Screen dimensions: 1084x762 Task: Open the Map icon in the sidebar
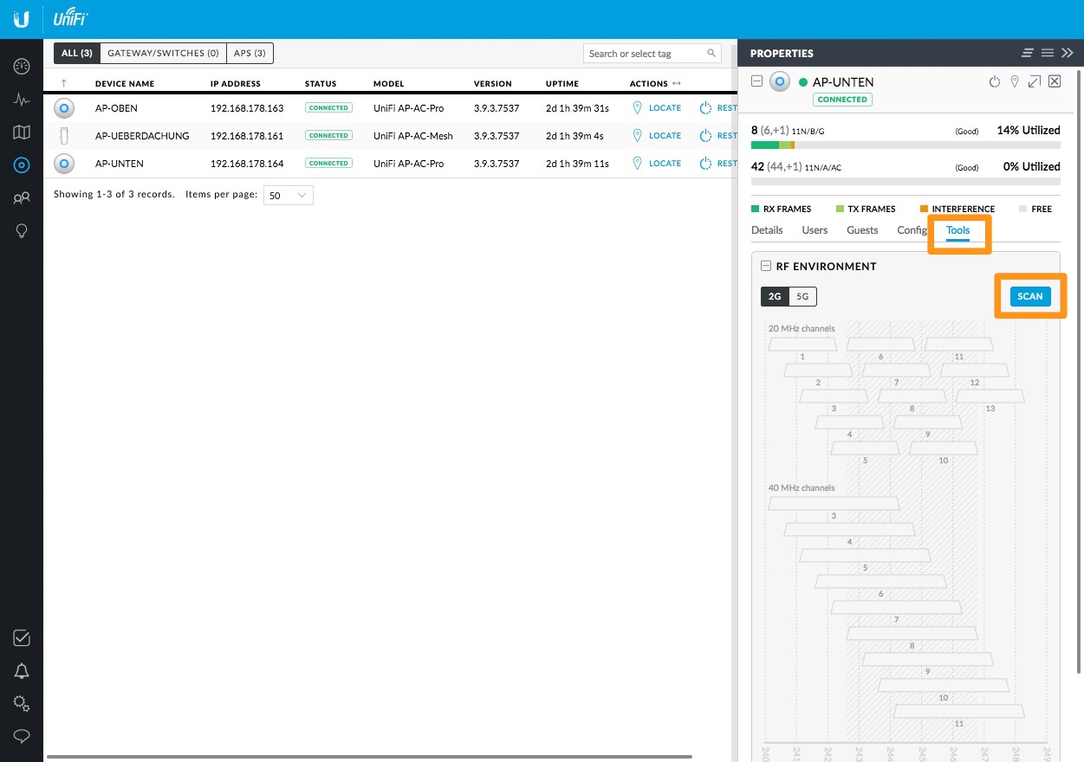(x=22, y=132)
